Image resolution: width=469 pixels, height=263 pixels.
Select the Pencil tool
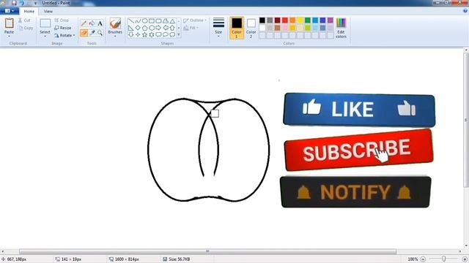coord(84,23)
